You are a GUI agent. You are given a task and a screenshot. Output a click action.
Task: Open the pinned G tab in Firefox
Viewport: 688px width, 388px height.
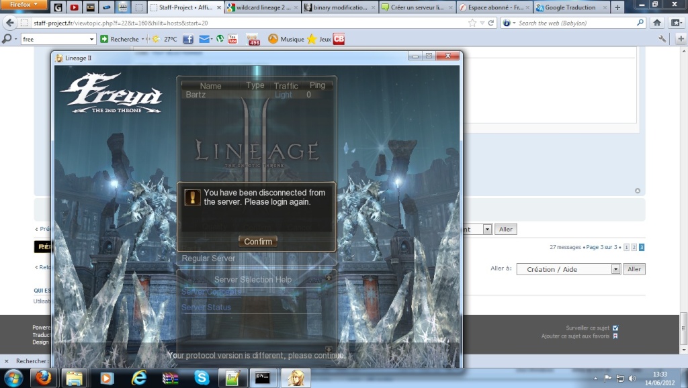coord(58,7)
